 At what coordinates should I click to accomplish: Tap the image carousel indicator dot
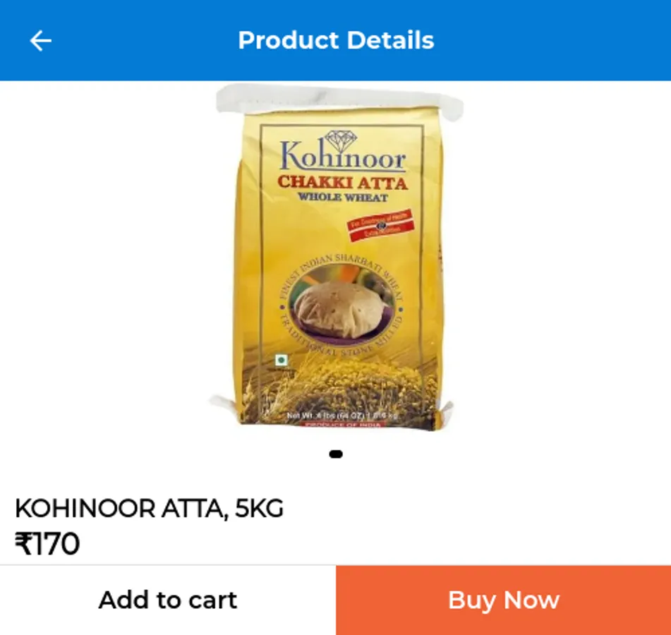click(336, 454)
